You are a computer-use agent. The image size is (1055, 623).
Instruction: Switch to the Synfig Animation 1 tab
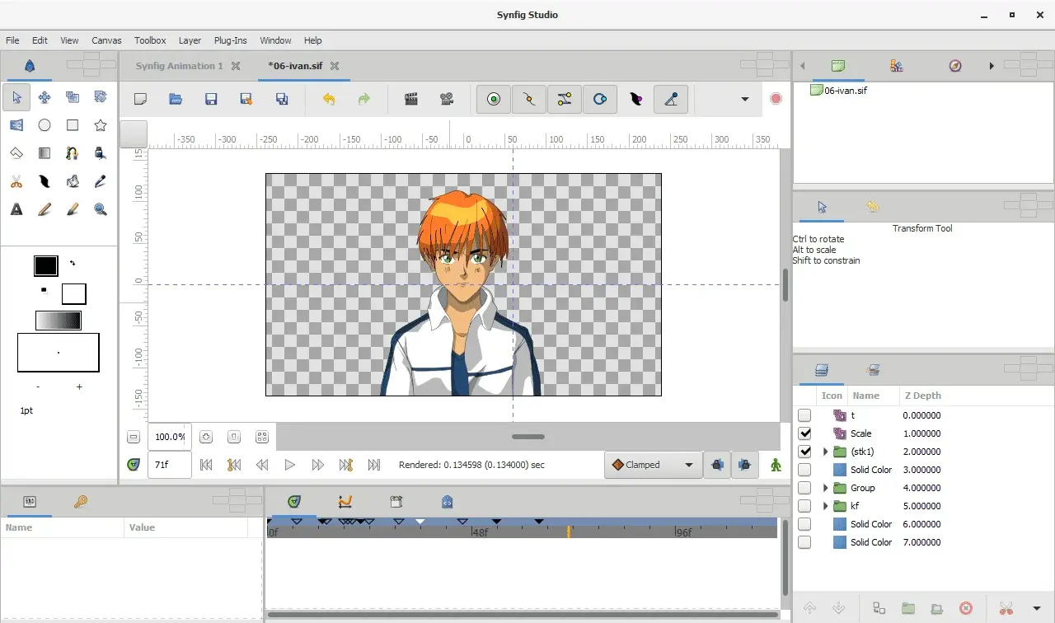click(179, 66)
